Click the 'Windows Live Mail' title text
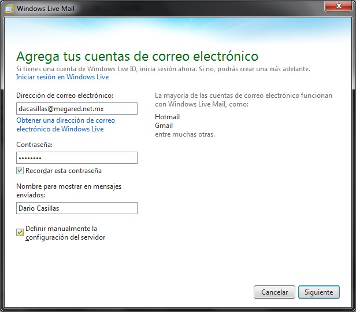Image resolution: width=356 pixels, height=312 pixels. click(x=46, y=9)
